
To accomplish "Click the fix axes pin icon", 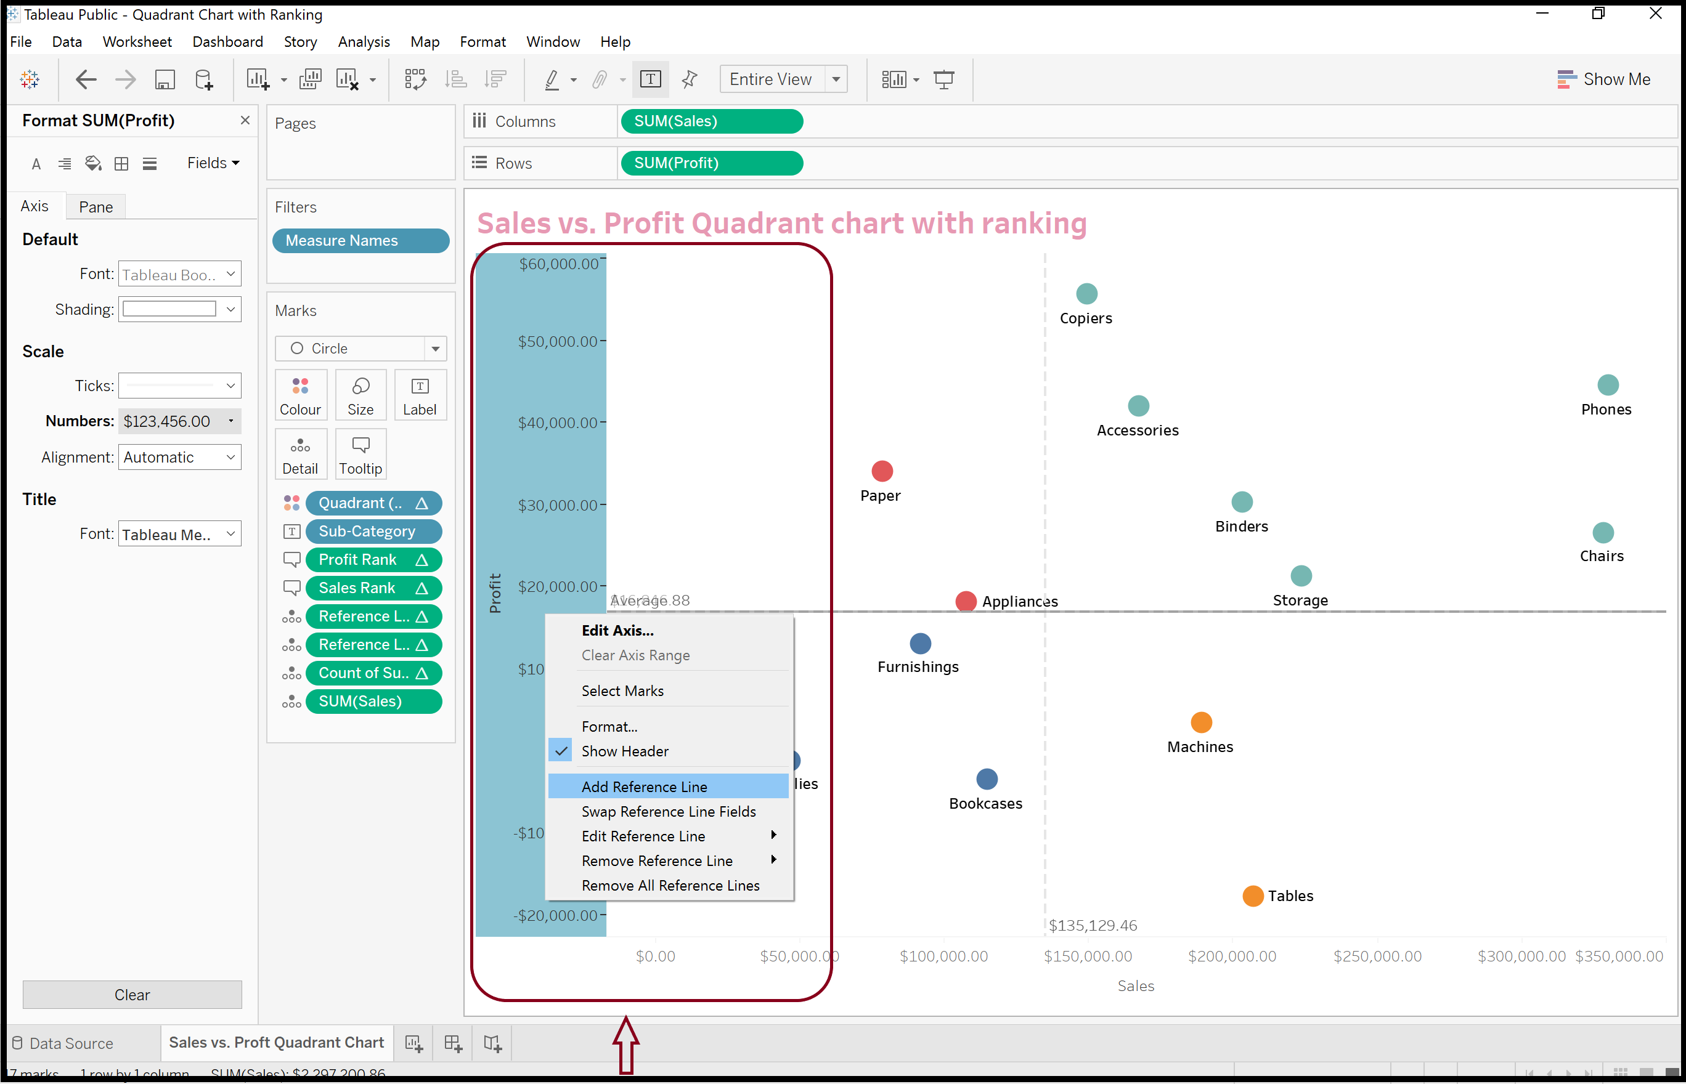I will point(690,79).
